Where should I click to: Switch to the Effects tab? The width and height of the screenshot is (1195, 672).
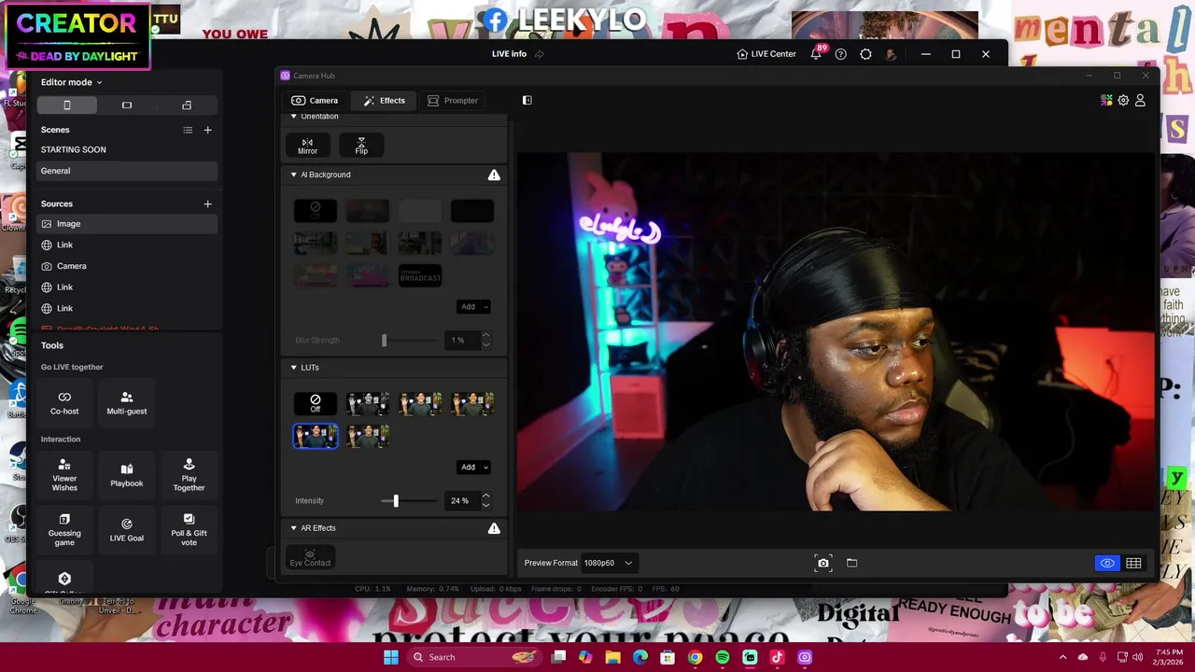coord(385,101)
